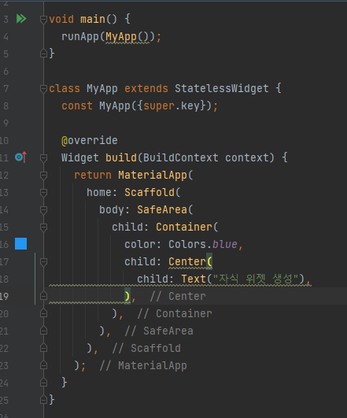Screen dimensions: 347x418
Task: Click the fold end marker at // Container
Action: (x=43, y=313)
